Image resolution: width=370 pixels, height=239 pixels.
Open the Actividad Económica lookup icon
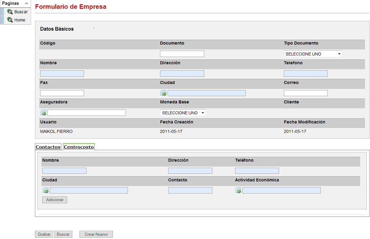click(238, 190)
